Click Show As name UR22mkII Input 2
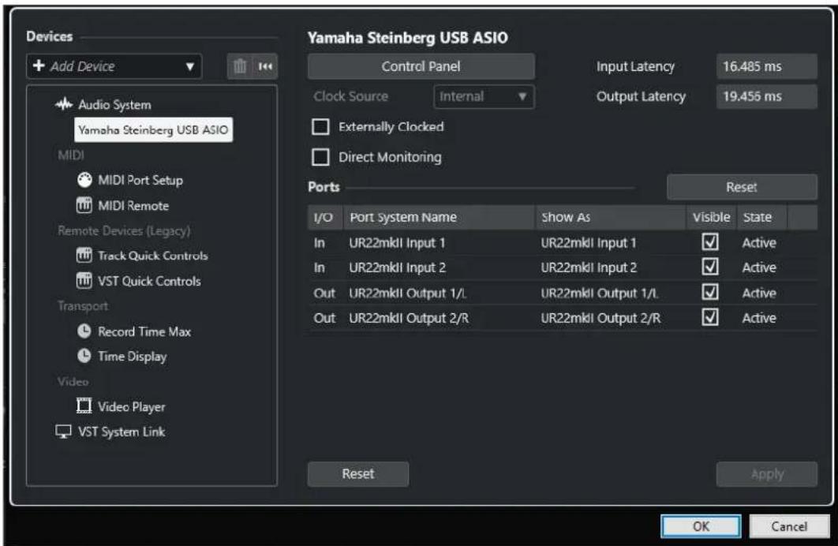 coord(589,267)
